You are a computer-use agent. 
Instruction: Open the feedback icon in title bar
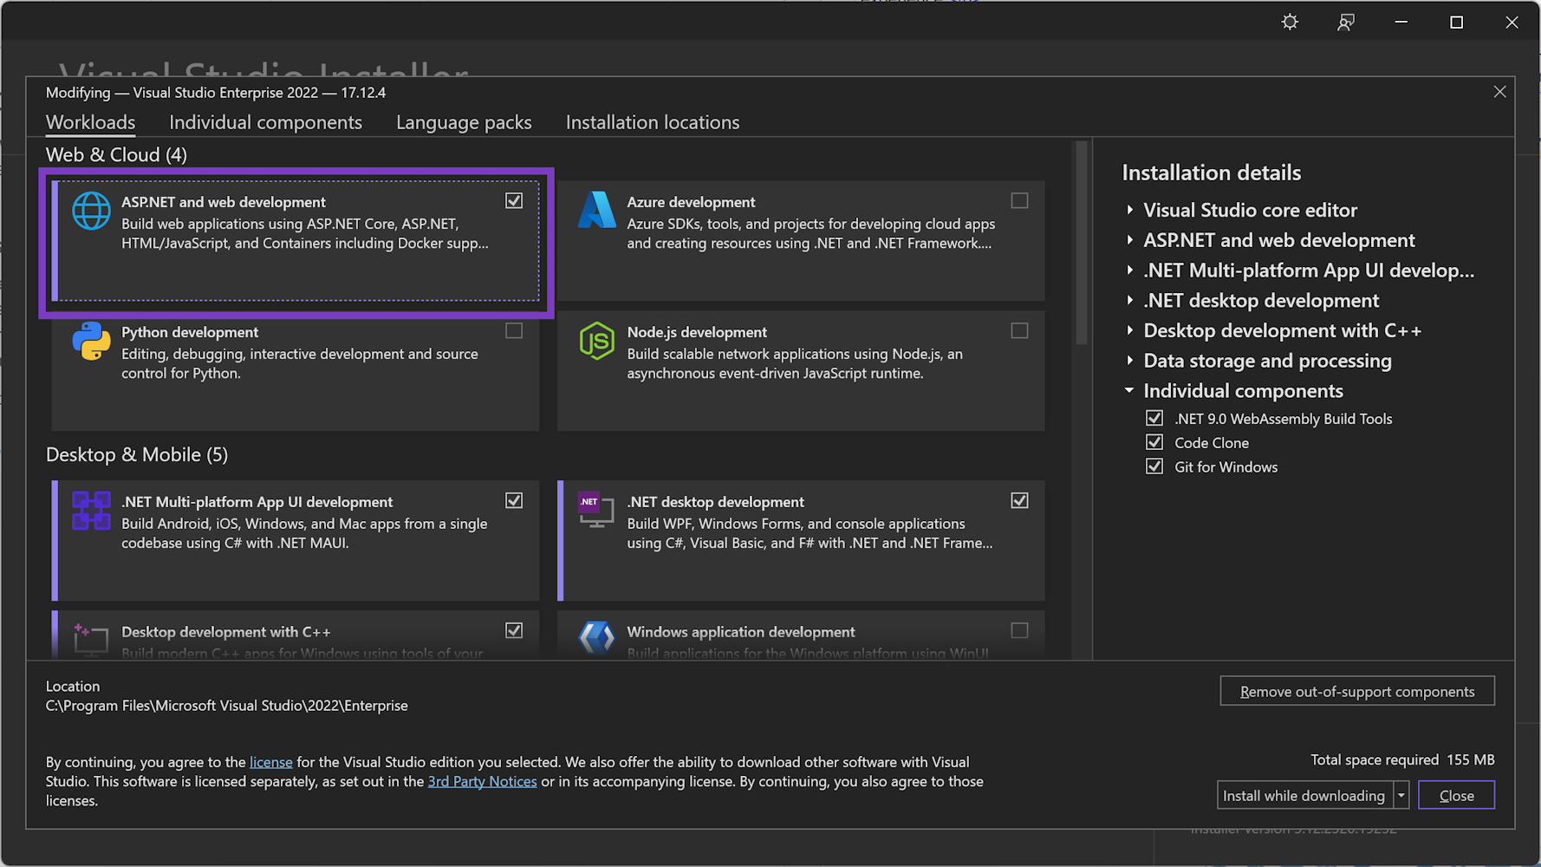[x=1345, y=23]
